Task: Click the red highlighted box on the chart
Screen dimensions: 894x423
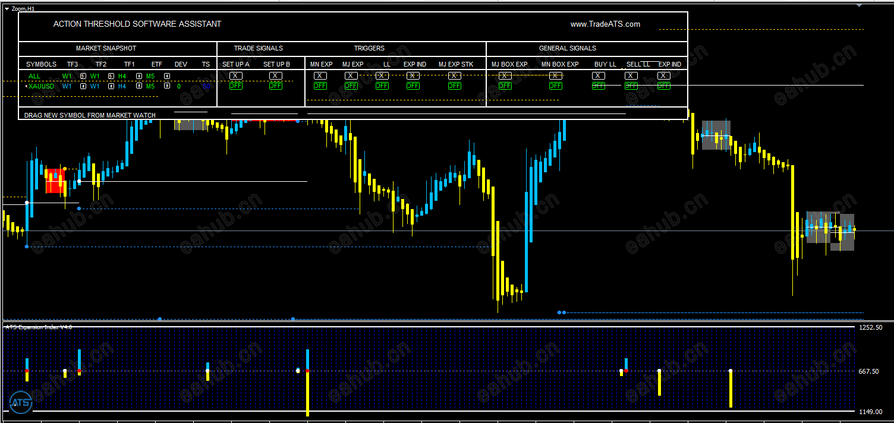Action: 55,181
